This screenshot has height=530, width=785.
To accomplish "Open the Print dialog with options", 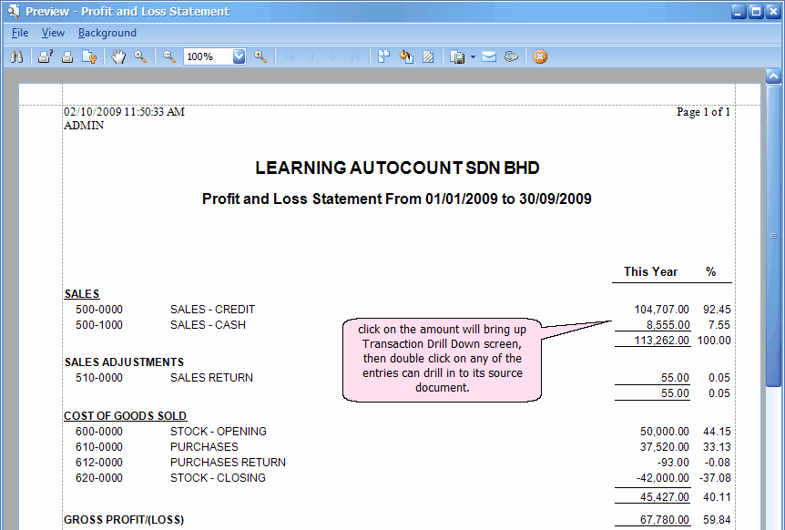I will [x=46, y=56].
